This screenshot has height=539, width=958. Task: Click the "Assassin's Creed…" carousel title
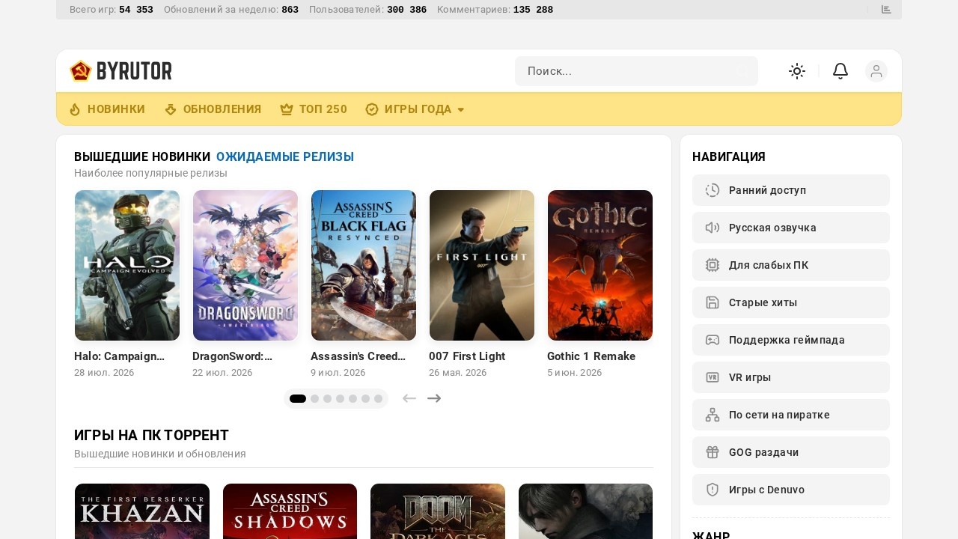(359, 356)
